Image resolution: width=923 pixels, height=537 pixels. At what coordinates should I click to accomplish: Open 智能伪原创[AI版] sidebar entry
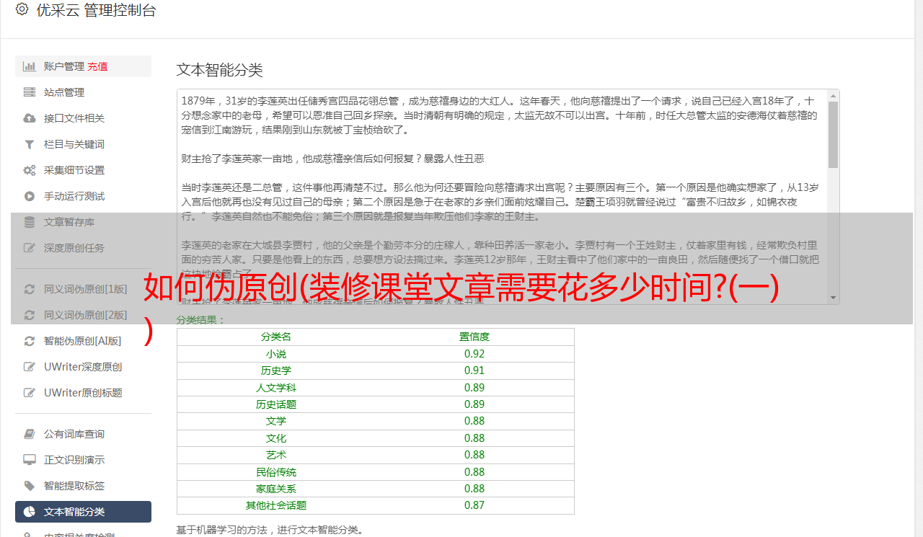83,341
